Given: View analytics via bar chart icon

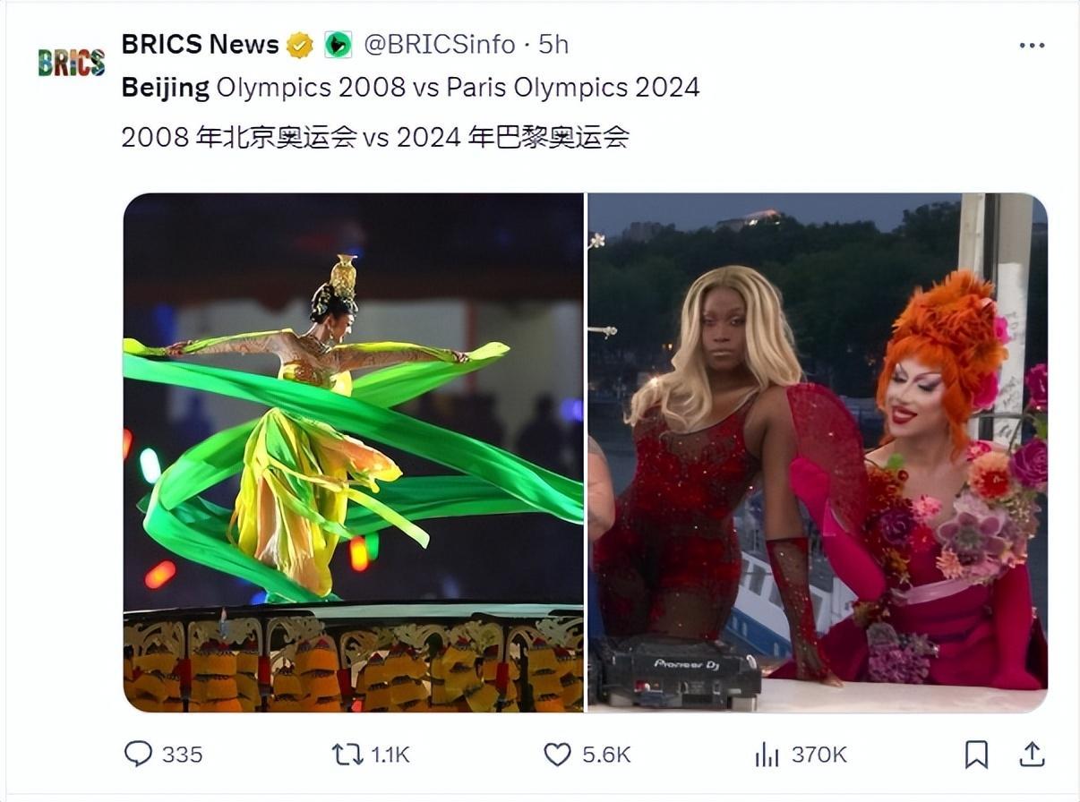Looking at the screenshot, I should coord(767,755).
